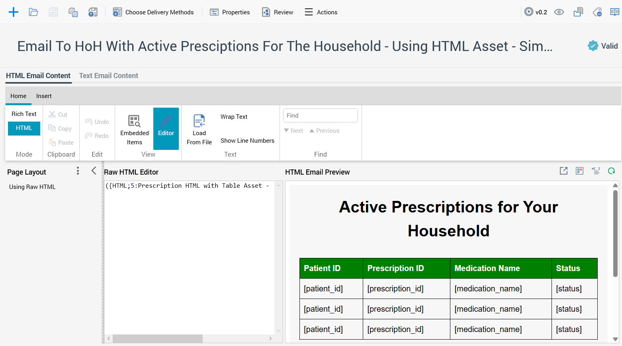This screenshot has width=622, height=346.
Task: Open a document with the folder icon
Action: (x=33, y=12)
